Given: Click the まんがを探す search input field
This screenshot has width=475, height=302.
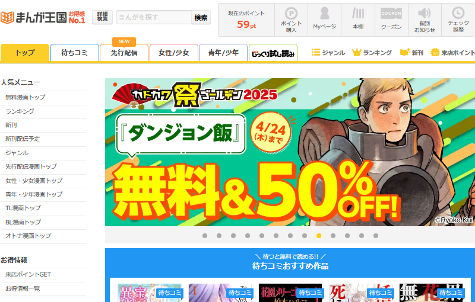Looking at the screenshot, I should (154, 18).
